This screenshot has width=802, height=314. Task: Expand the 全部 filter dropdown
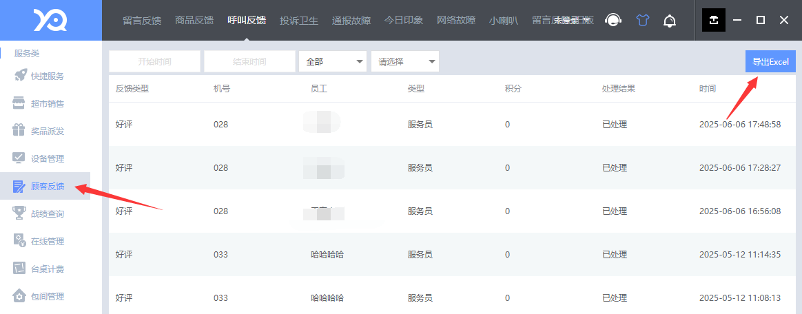coord(333,61)
